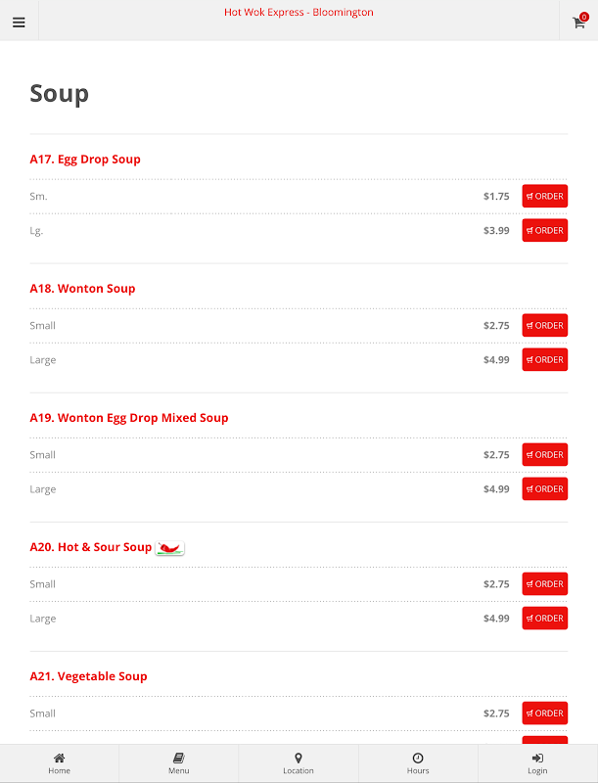Order large Egg Drop Soup
Image resolution: width=598 pixels, height=783 pixels.
[x=544, y=230]
